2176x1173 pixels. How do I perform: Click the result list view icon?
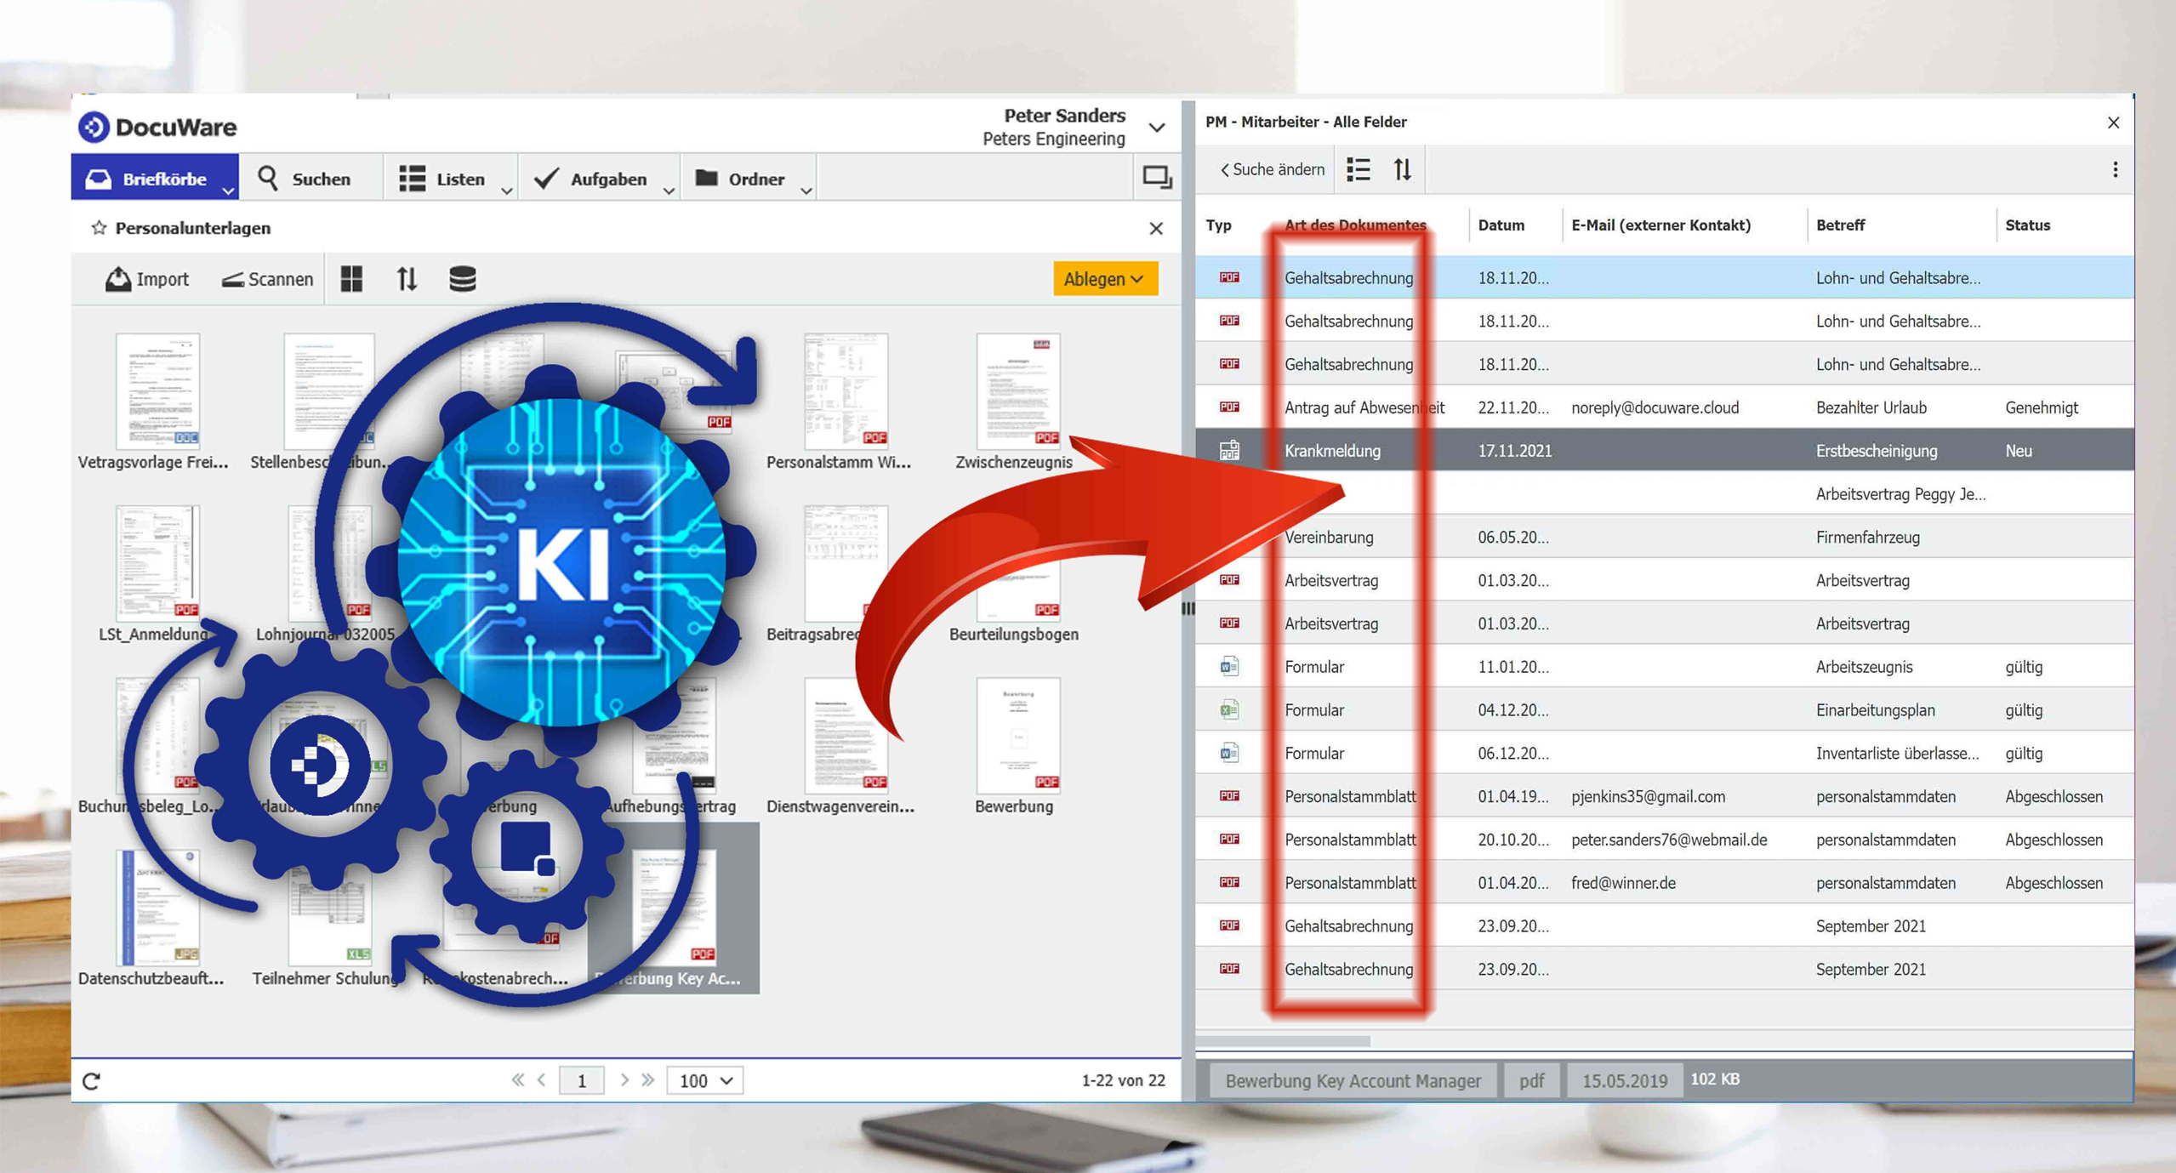pos(1359,169)
